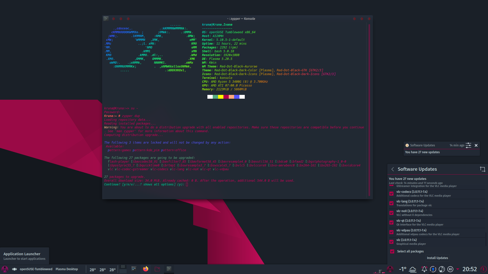Click notification text 'You have 27 new updates'
Image resolution: width=488 pixels, height=274 pixels.
click(x=422, y=152)
